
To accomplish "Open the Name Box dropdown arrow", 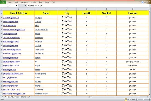I will (16, 6).
